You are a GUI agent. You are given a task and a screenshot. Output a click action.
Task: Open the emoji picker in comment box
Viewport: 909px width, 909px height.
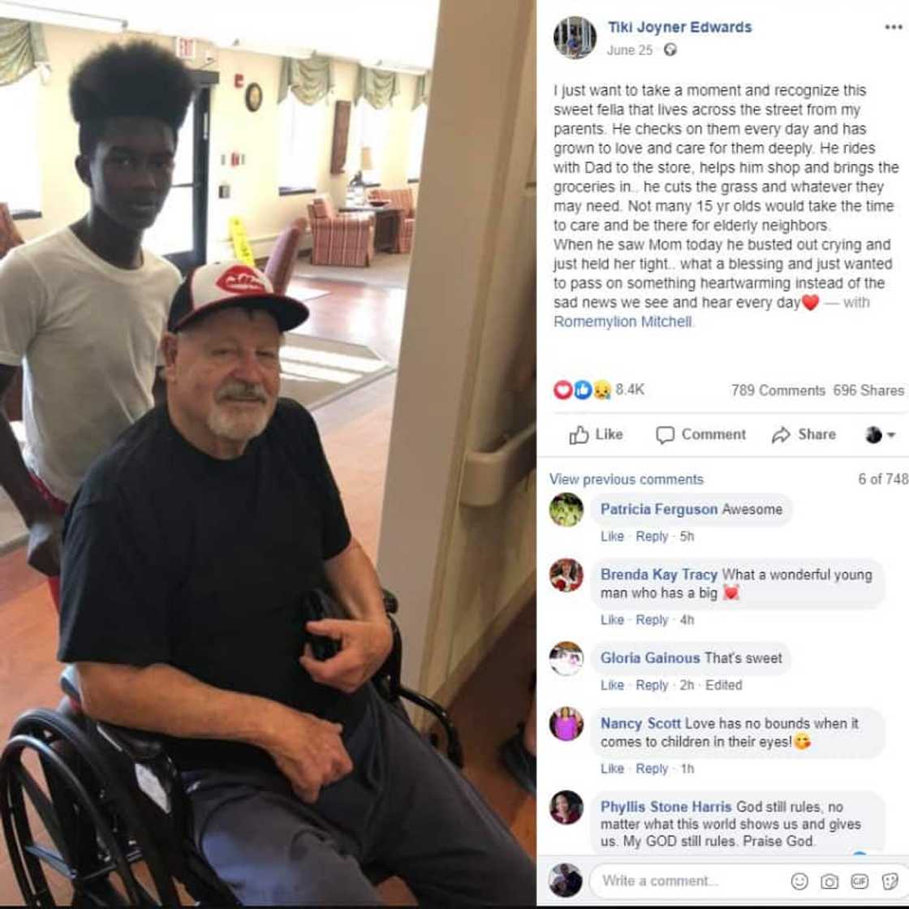tap(799, 881)
